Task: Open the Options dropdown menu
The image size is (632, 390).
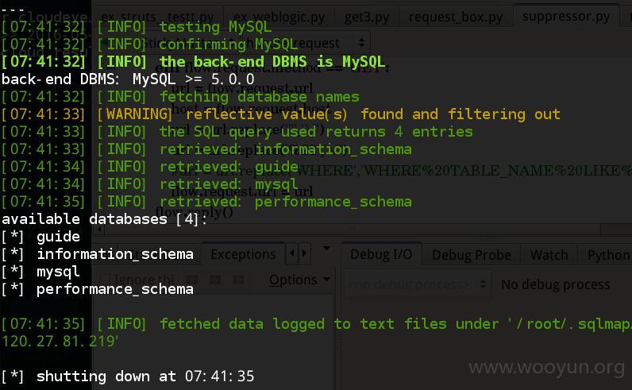Action: click(x=299, y=280)
